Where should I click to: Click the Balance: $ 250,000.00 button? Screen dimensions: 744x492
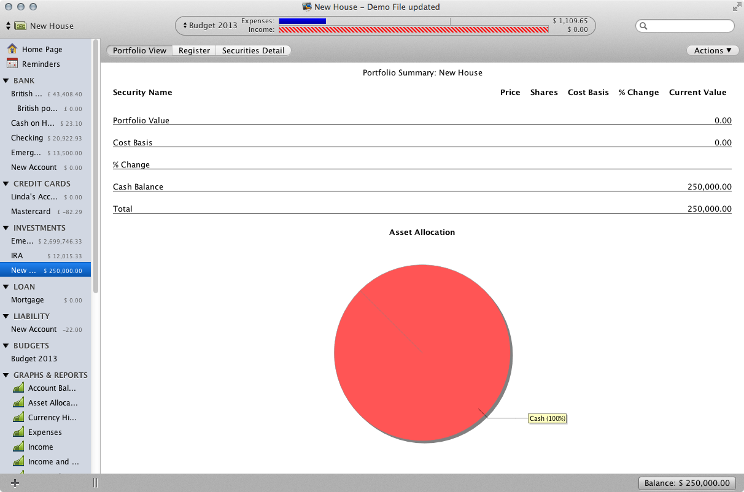point(687,483)
